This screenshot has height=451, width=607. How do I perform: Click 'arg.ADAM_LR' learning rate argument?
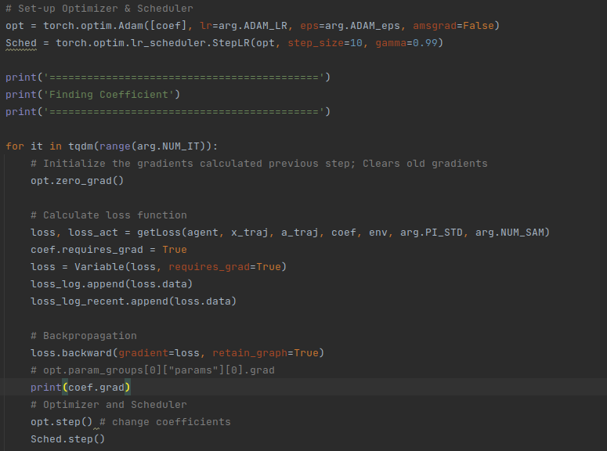pos(253,26)
